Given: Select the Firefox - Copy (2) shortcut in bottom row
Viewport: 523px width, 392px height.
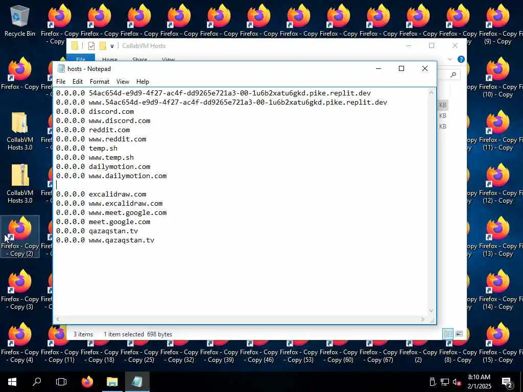Looking at the screenshot, I should tap(418, 352).
